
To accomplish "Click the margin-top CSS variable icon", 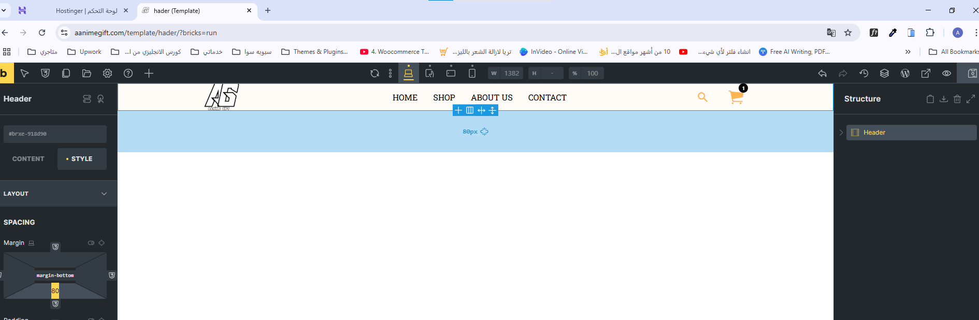I will click(x=55, y=247).
